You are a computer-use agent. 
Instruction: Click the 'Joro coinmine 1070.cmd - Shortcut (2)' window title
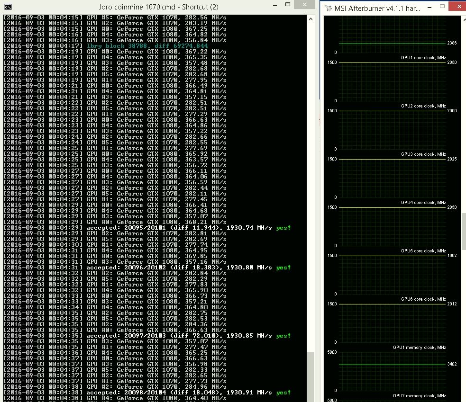point(158,7)
